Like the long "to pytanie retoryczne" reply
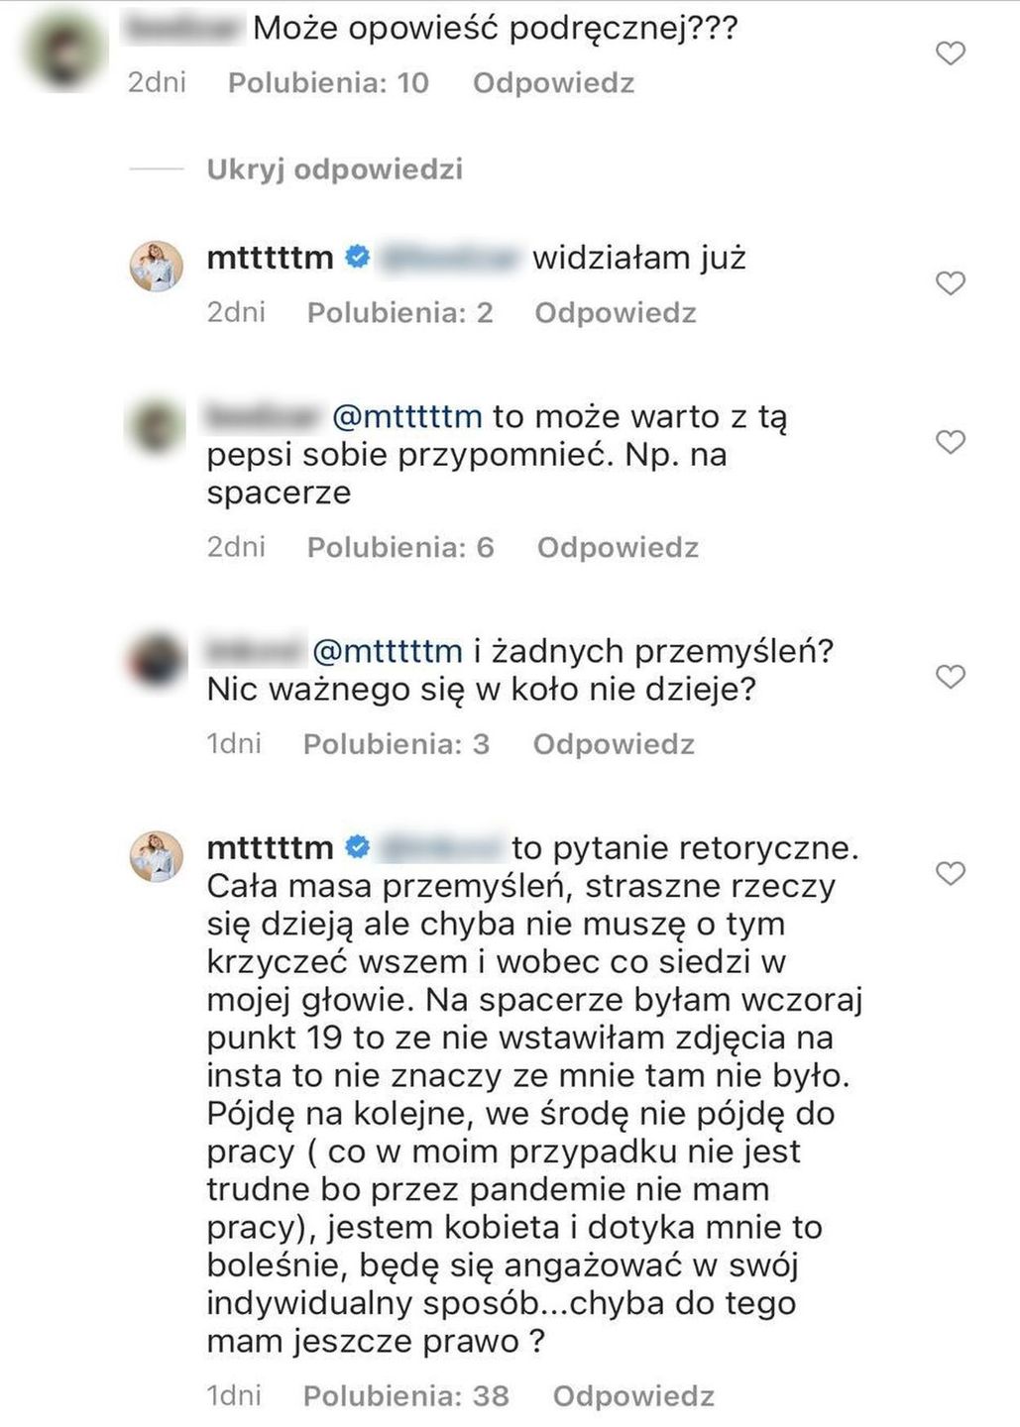The height and width of the screenshot is (1427, 1020). coord(950,873)
